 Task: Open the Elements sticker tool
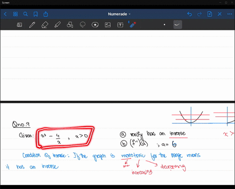click(95, 25)
